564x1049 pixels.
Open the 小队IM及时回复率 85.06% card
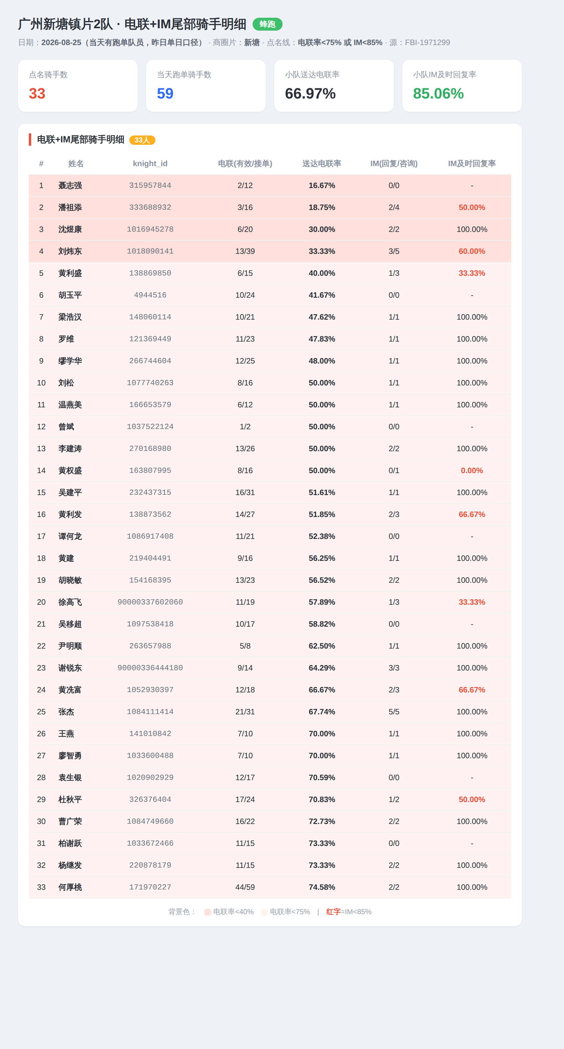[462, 86]
